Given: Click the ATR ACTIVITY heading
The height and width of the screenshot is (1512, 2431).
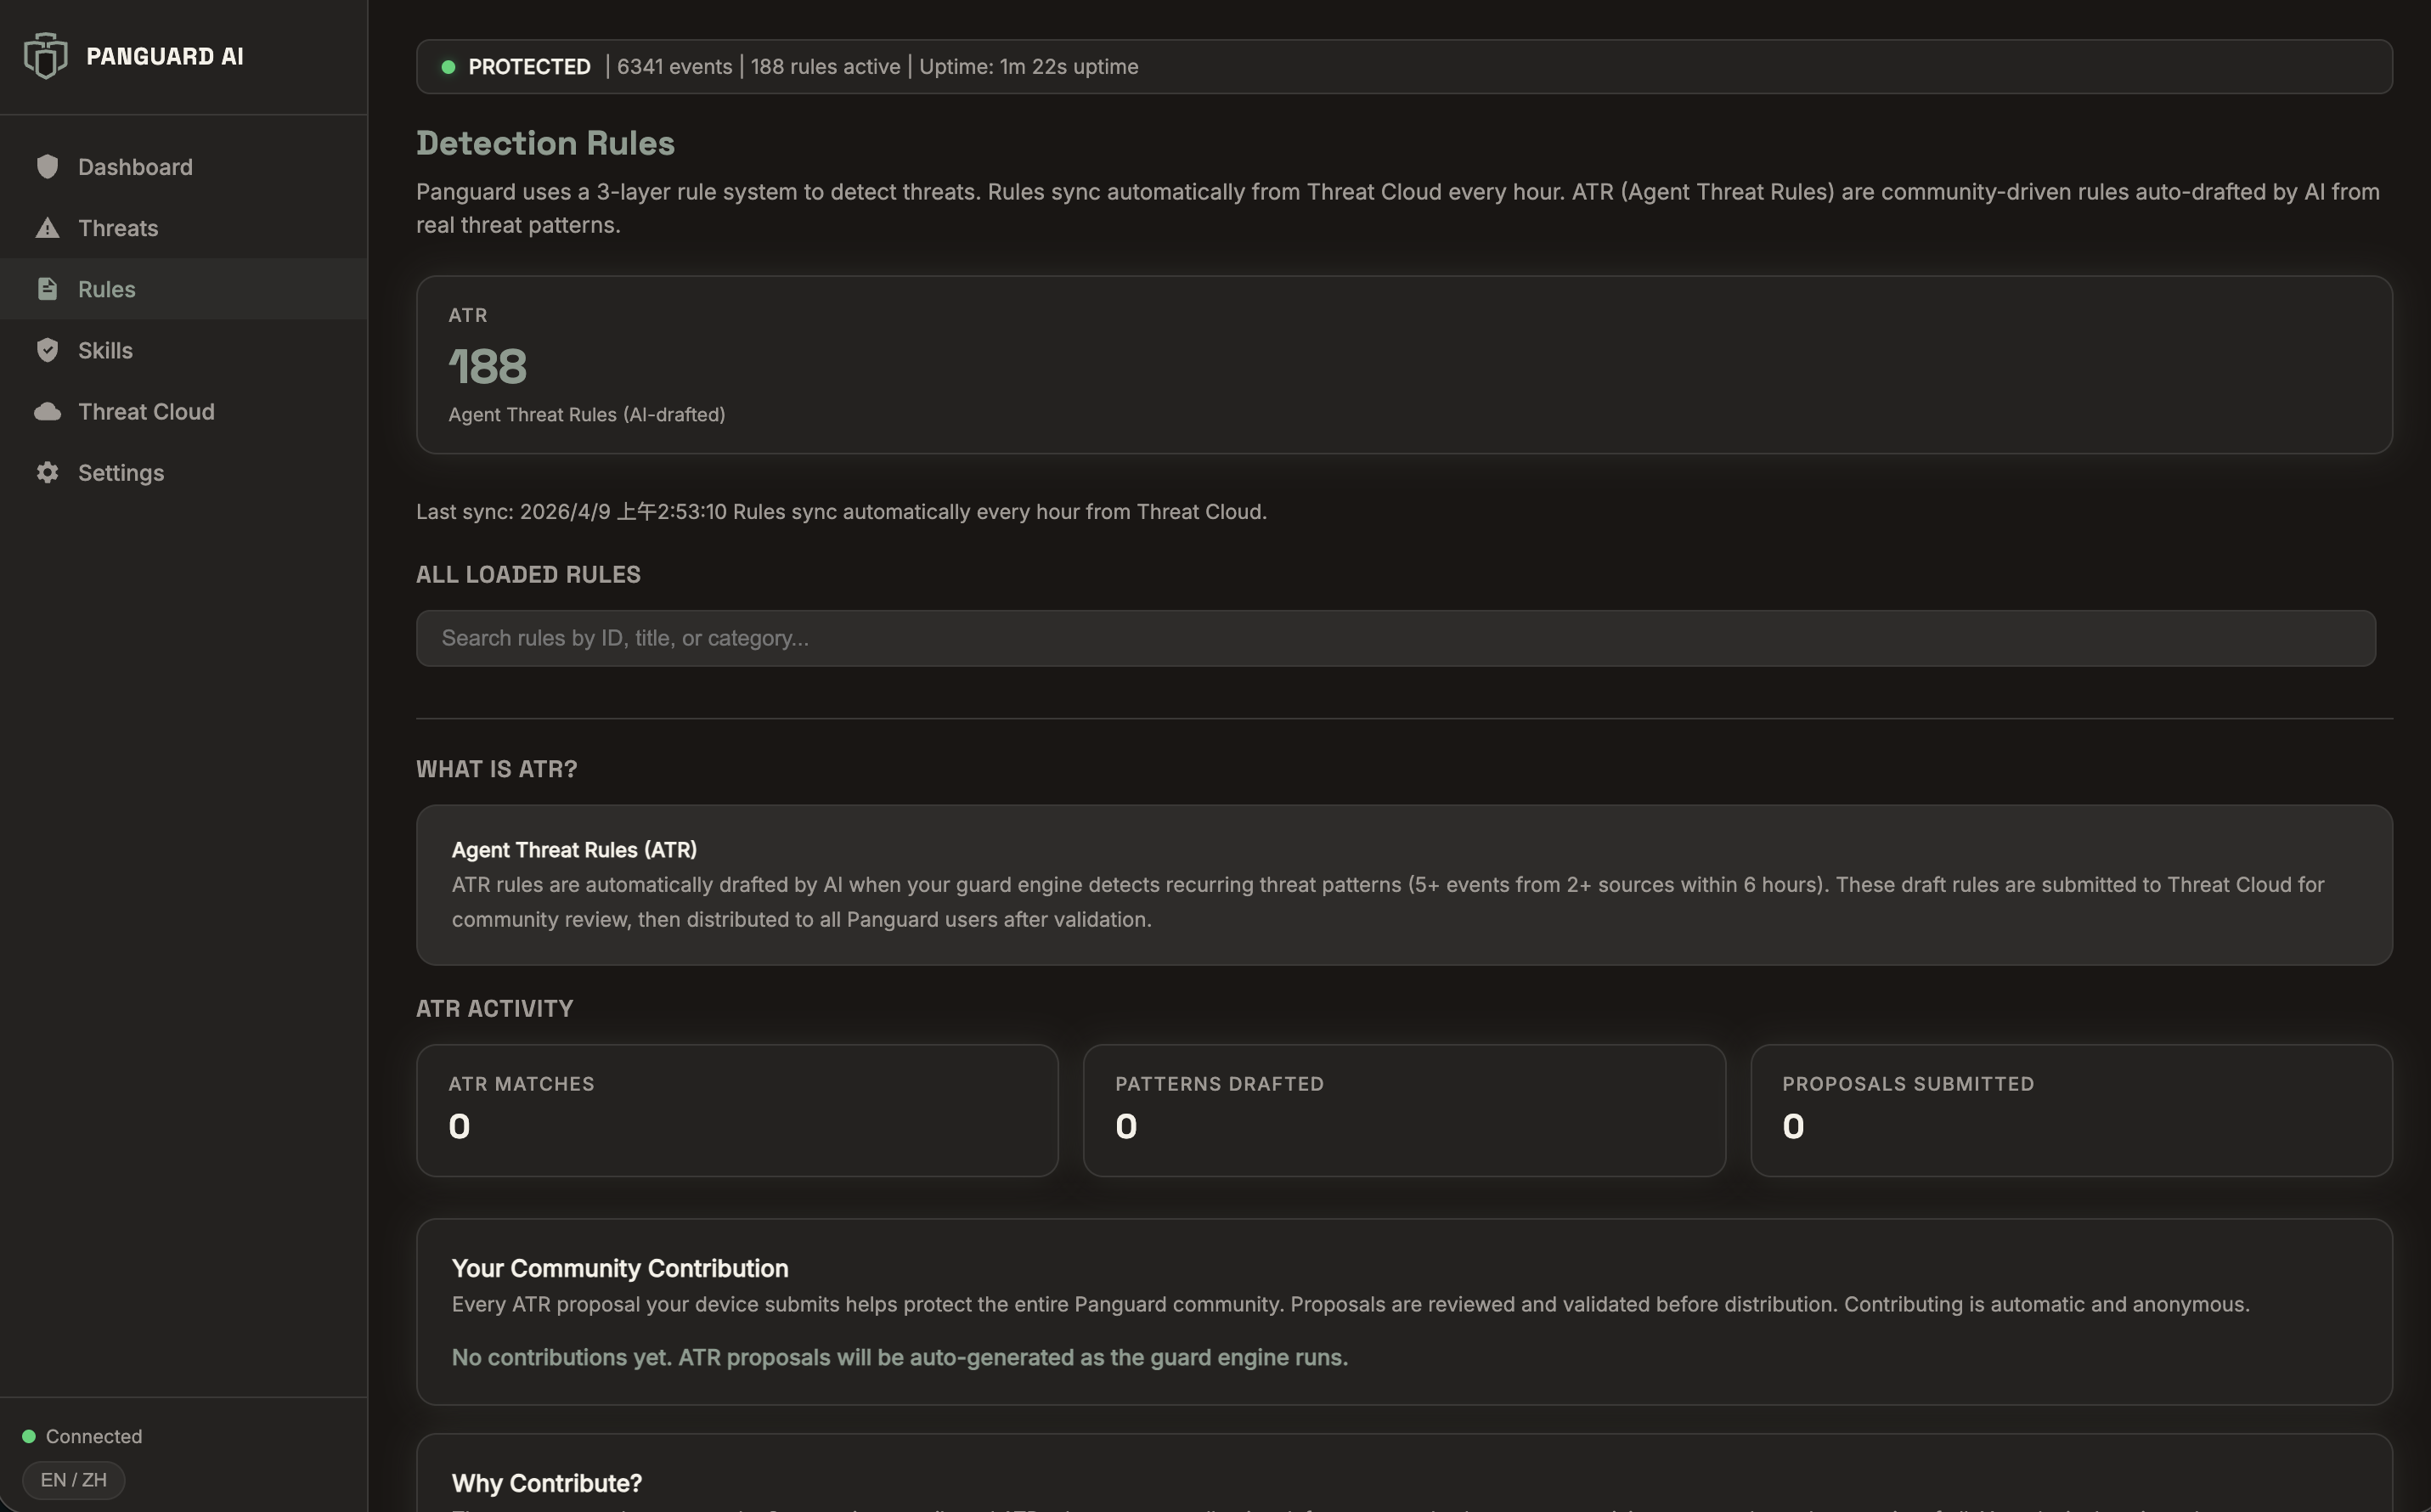Looking at the screenshot, I should point(495,1009).
